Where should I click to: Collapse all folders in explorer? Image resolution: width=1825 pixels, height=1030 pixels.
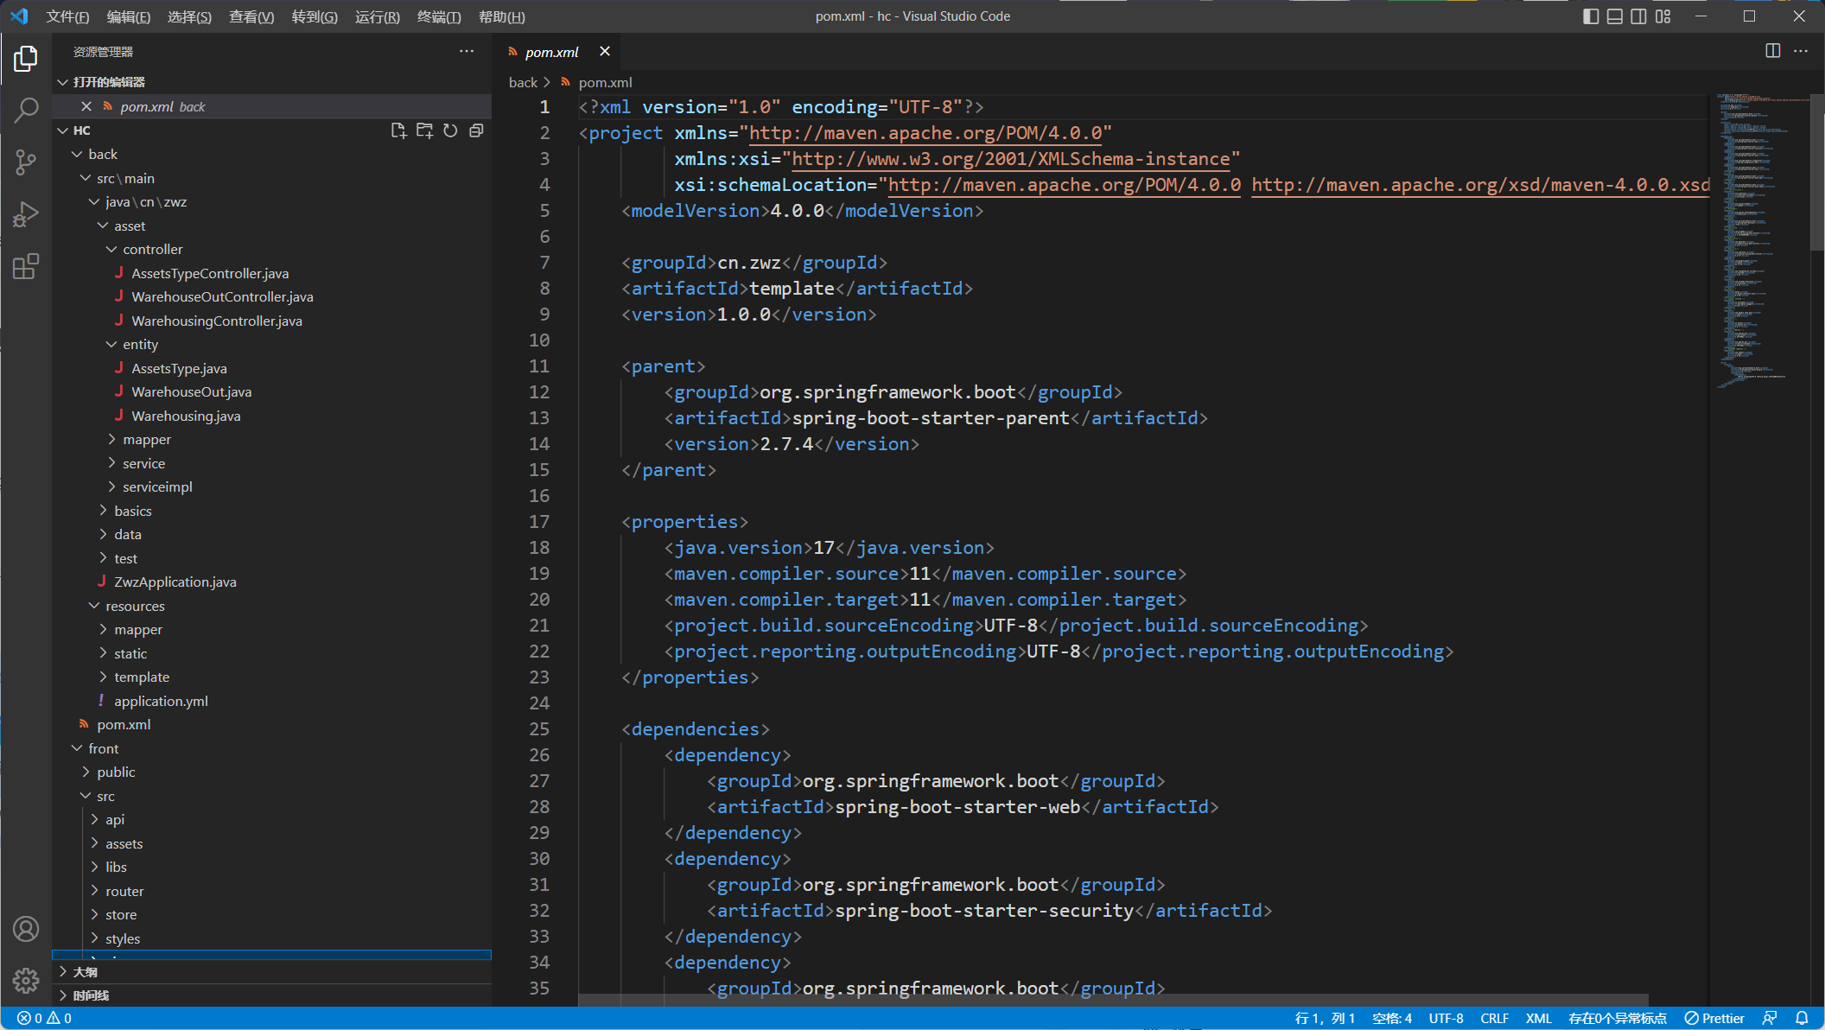(x=476, y=130)
